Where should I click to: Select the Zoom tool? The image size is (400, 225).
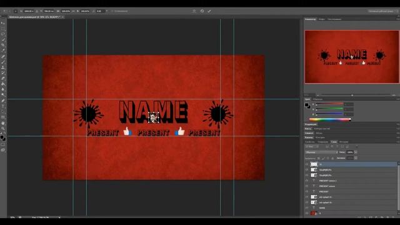tap(3, 129)
